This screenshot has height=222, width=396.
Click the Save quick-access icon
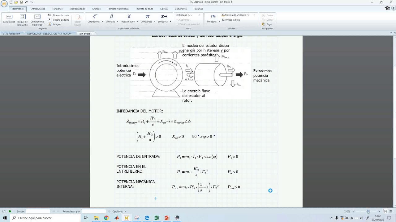21,2
